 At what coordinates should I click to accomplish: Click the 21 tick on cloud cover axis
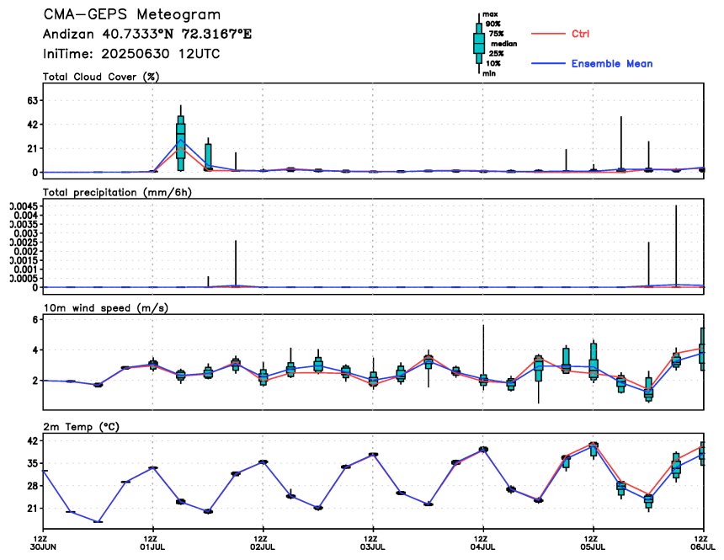coord(35,148)
